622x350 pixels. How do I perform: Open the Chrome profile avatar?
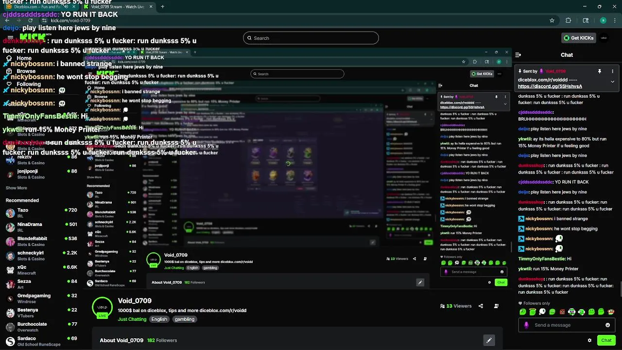coord(603,20)
